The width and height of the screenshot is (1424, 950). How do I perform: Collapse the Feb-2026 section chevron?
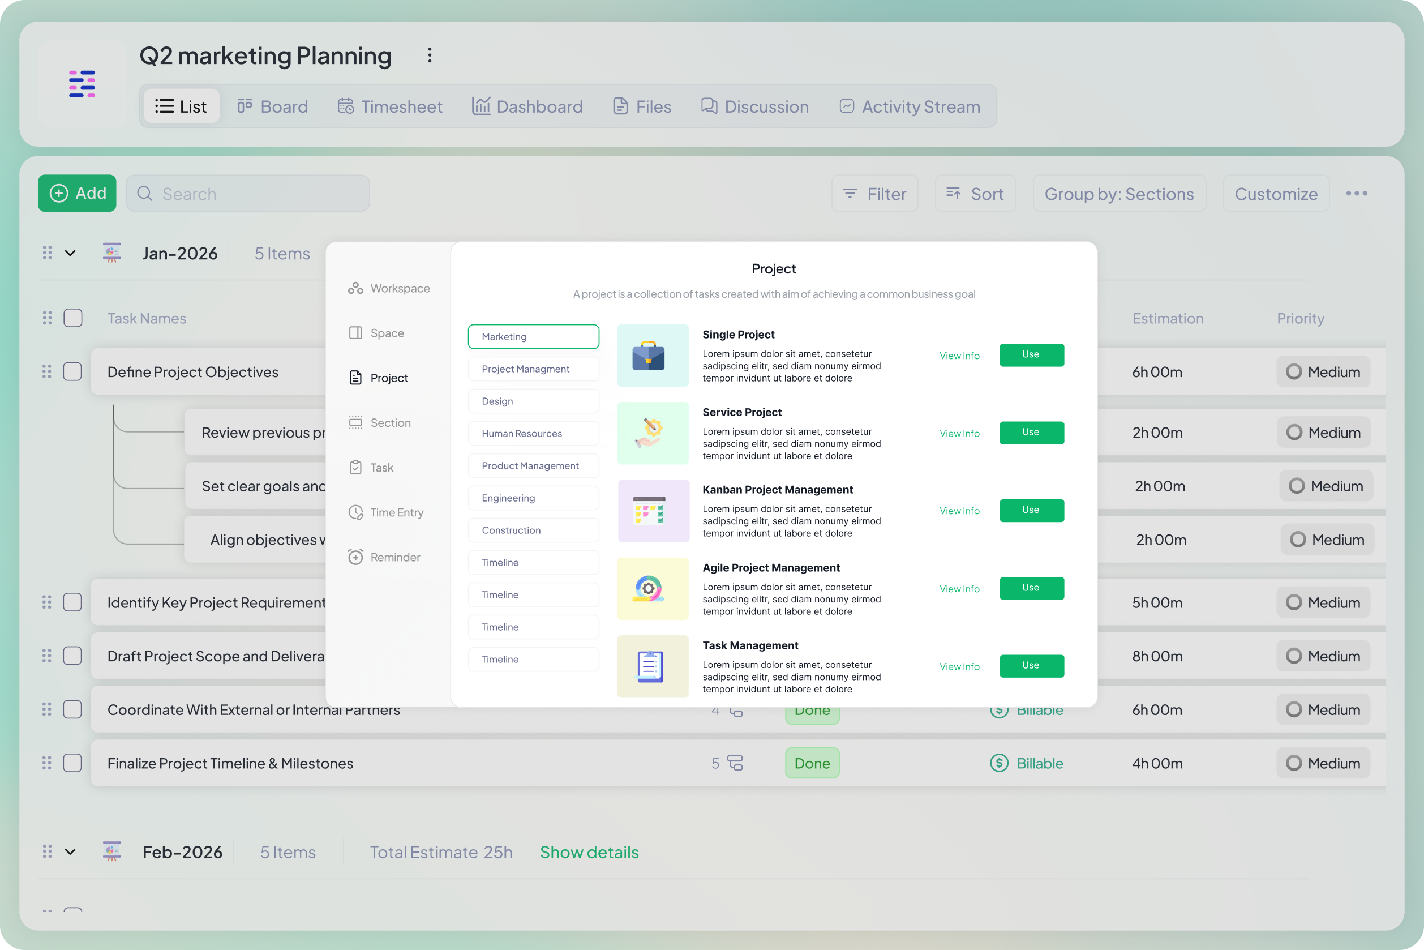[x=70, y=852]
